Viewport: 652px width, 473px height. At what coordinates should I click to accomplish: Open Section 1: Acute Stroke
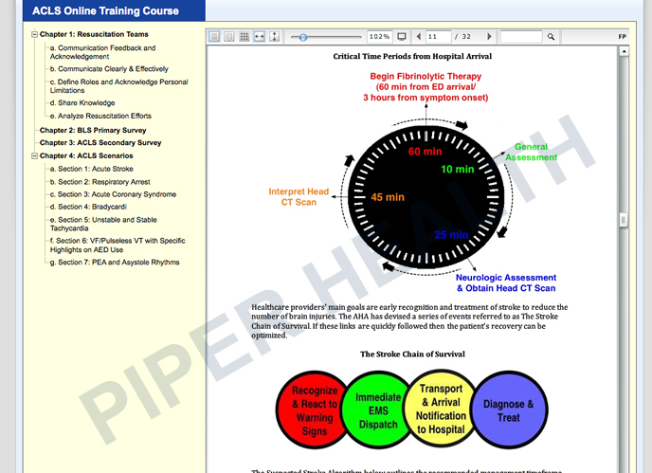tap(92, 169)
